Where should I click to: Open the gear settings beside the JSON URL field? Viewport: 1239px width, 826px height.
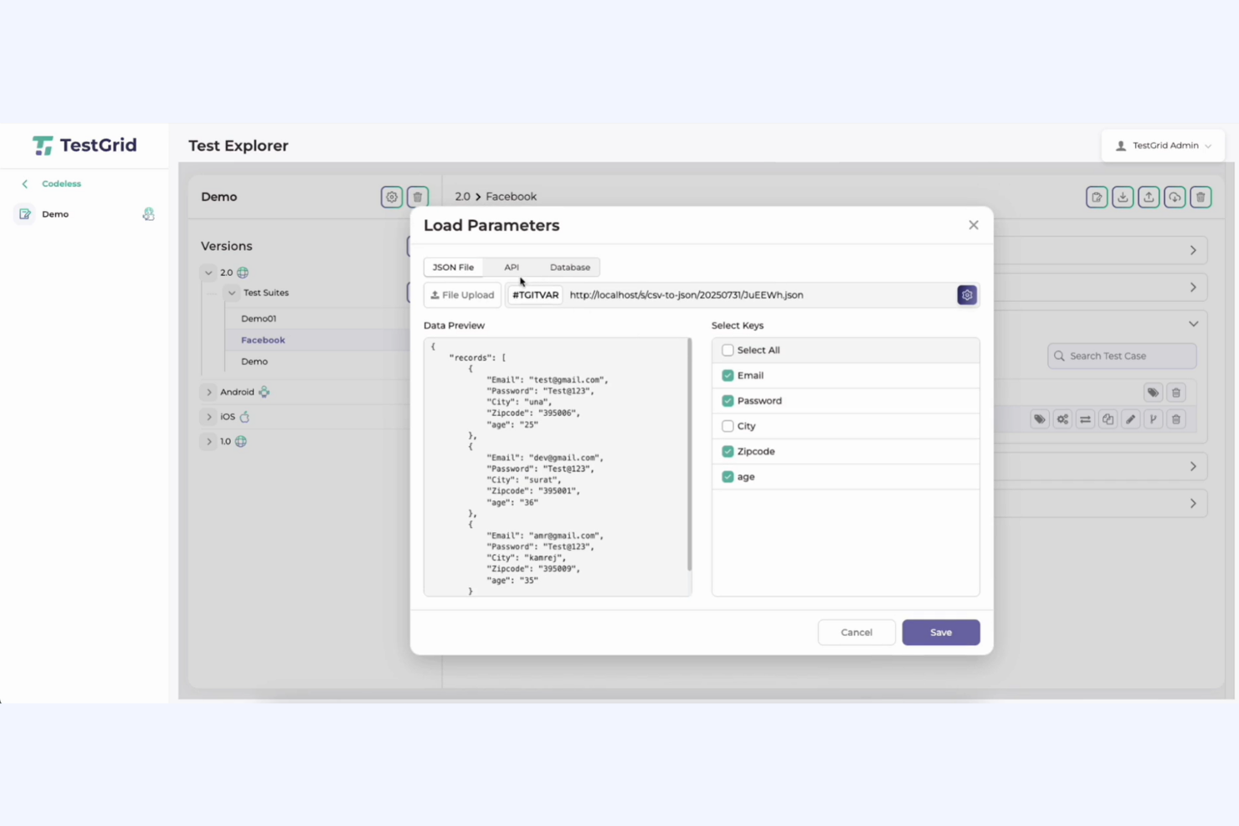pyautogui.click(x=966, y=295)
